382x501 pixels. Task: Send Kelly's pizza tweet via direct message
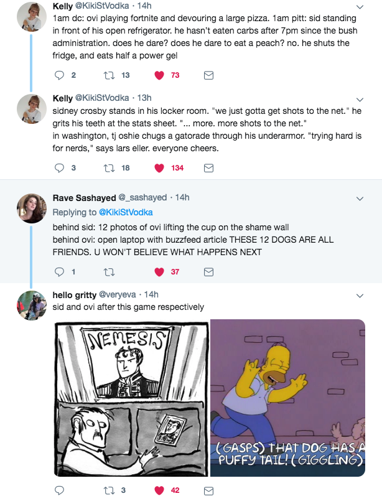coord(209,75)
